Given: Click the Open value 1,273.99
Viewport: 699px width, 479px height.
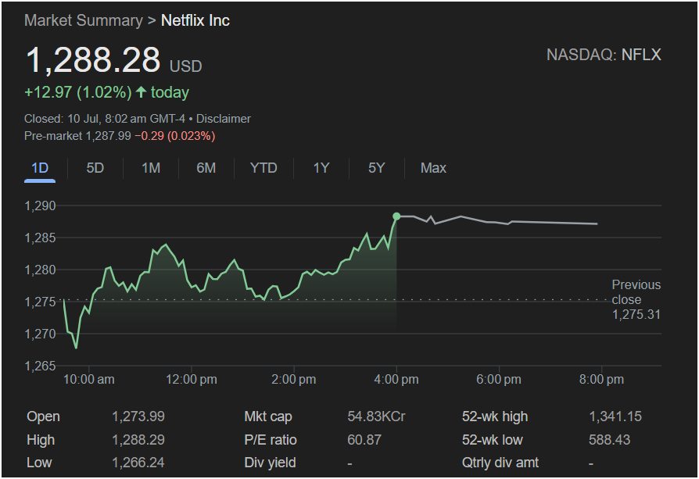Looking at the screenshot, I should [x=138, y=416].
